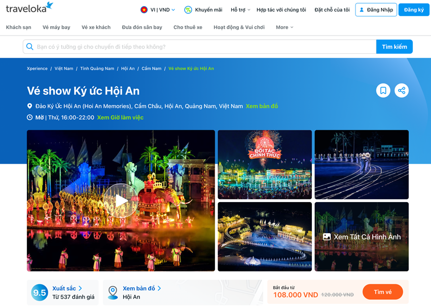431x307 pixels.
Task: Click the magnifier icon in search box
Action: pyautogui.click(x=30, y=47)
